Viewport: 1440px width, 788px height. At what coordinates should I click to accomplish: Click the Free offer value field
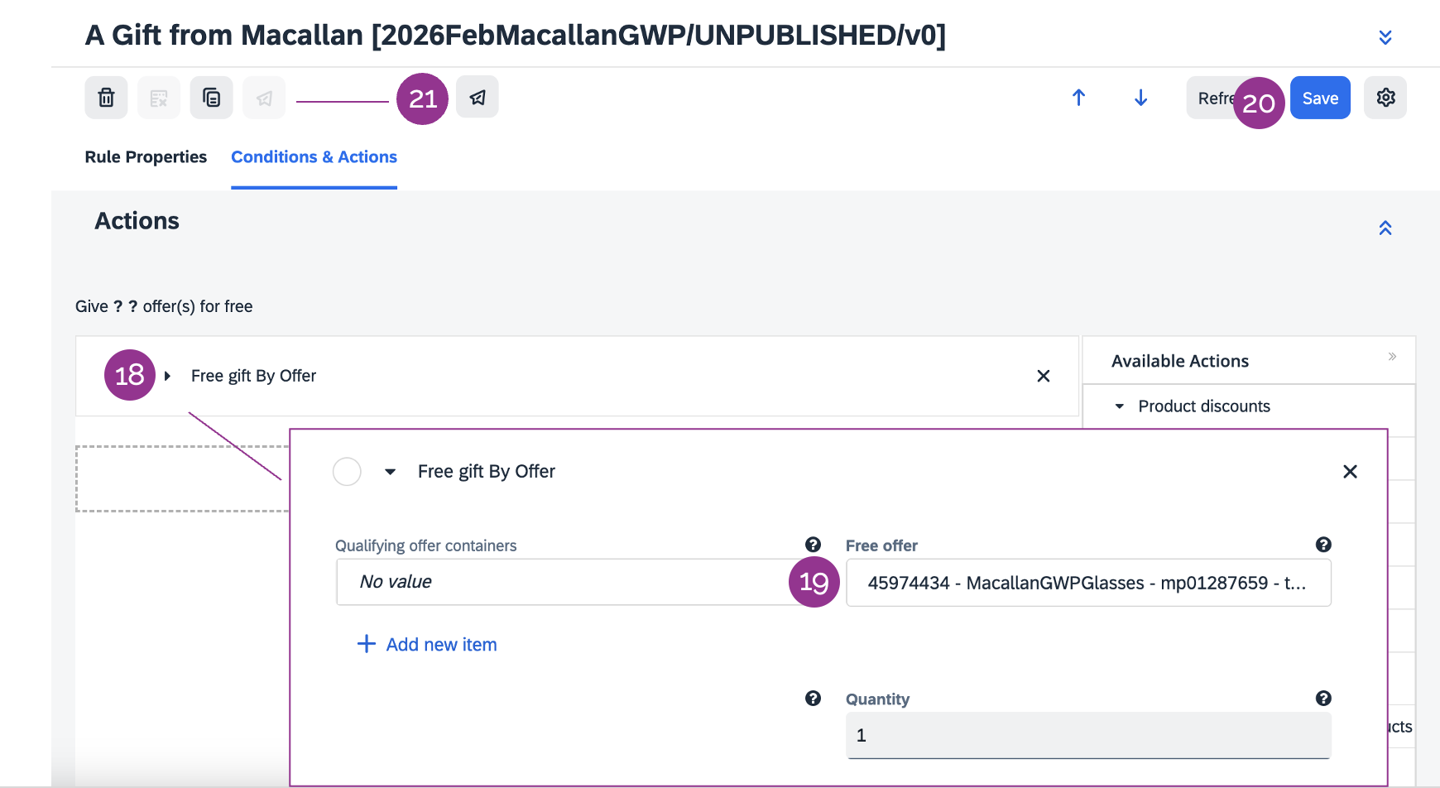(1087, 583)
